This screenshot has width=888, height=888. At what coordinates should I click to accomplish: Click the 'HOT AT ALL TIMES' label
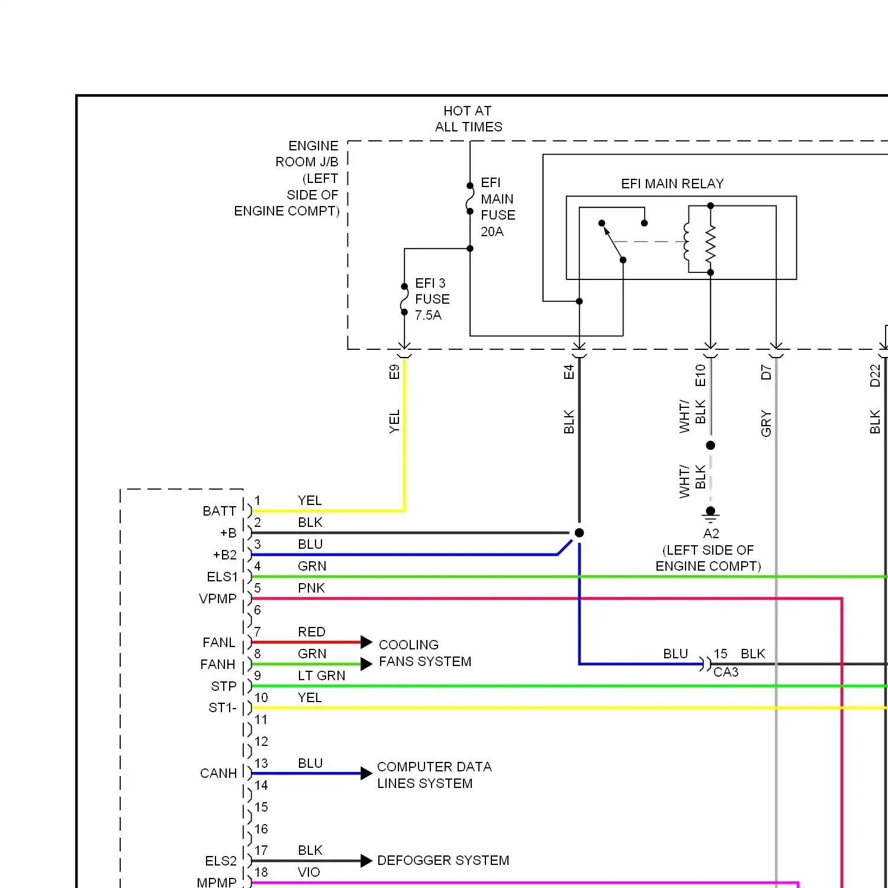click(x=468, y=119)
